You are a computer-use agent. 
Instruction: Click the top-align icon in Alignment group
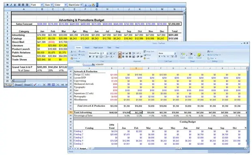point(120,53)
